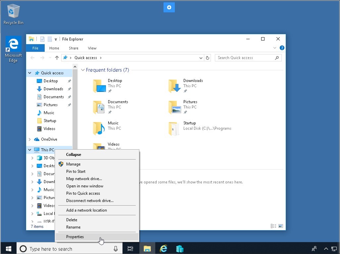Open the Recycle Bin desktop icon
Screen dimensions: 340x254
[14, 14]
